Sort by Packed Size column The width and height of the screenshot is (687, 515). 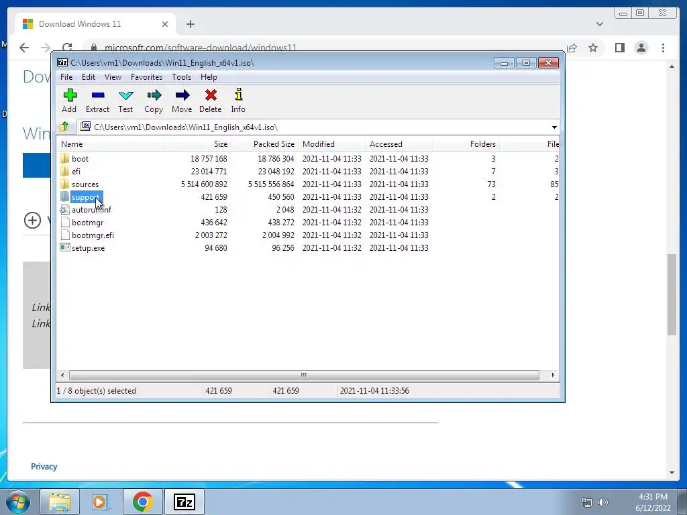264,144
